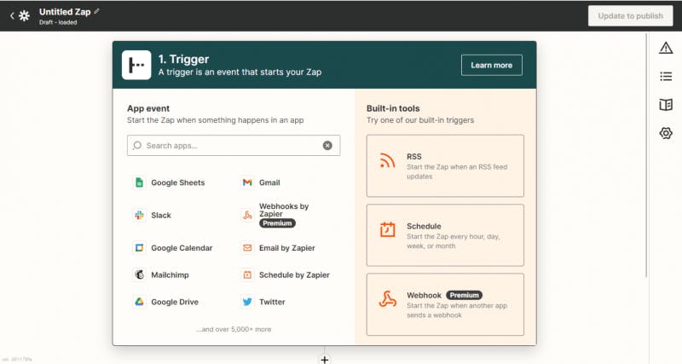The height and width of the screenshot is (364, 682).
Task: Choose the Email by Zapier icon
Action: tap(247, 248)
